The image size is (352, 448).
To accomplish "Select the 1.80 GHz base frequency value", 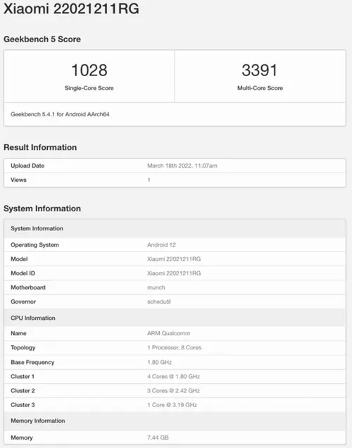I will point(159,362).
